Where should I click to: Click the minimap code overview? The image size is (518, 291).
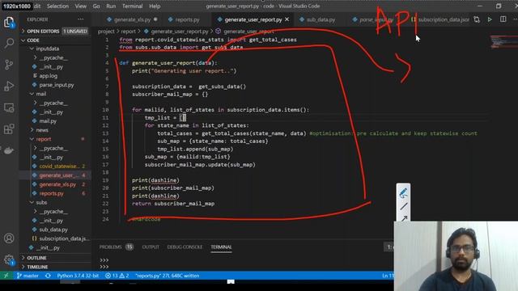(503, 42)
